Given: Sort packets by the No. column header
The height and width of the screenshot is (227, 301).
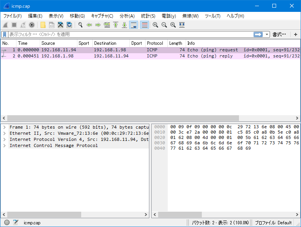Looking at the screenshot, I should click(x=8, y=43).
